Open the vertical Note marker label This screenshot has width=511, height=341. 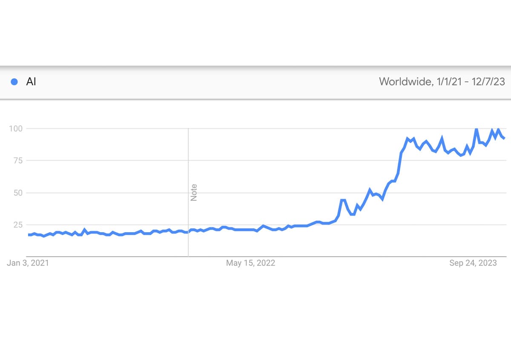click(194, 193)
